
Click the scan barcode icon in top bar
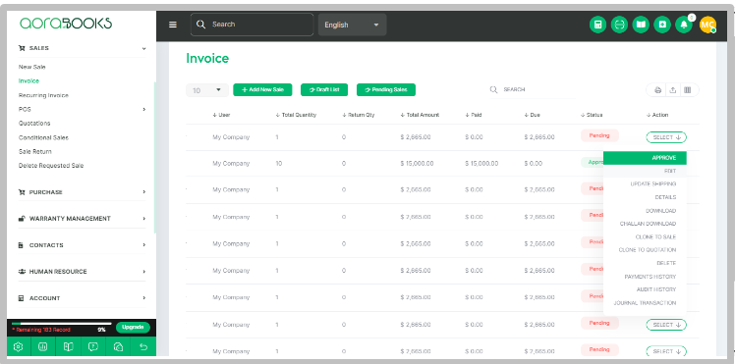coord(619,25)
